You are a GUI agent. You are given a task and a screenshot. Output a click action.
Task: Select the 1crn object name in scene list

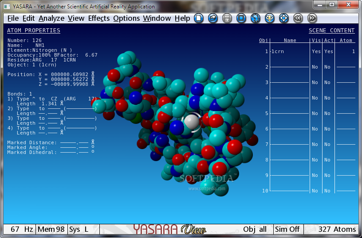coord(278,52)
